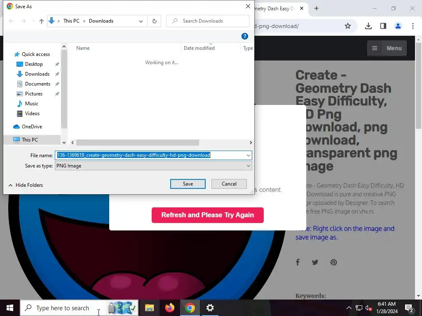Refresh the Downloads folder listing
The image size is (422, 316).
pyautogui.click(x=155, y=21)
